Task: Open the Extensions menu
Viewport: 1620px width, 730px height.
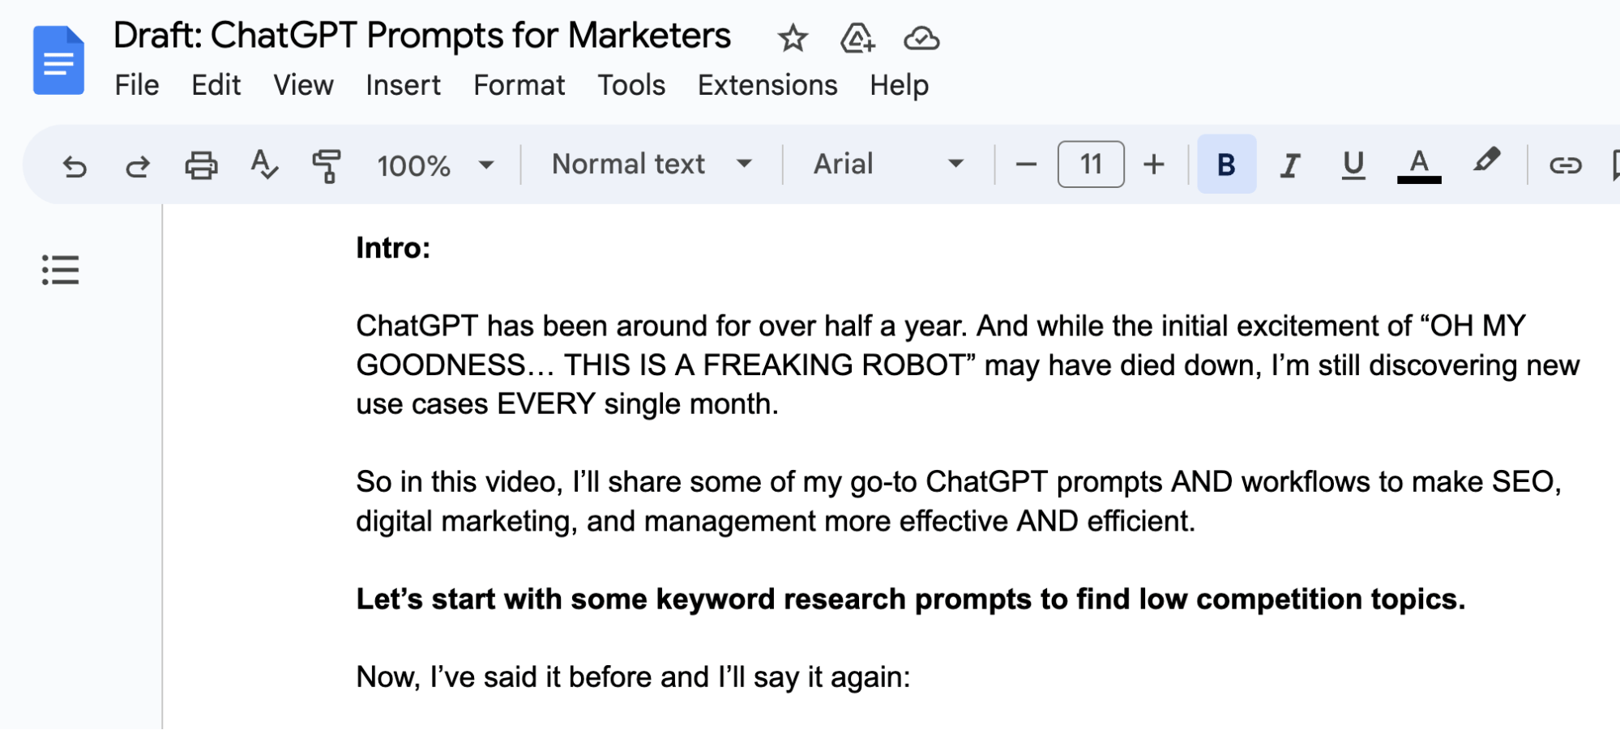Action: [x=767, y=84]
